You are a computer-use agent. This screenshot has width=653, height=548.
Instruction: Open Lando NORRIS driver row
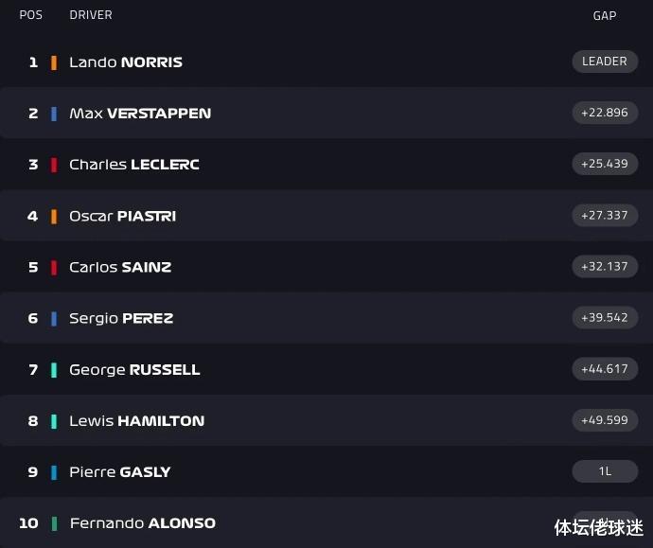click(326, 62)
